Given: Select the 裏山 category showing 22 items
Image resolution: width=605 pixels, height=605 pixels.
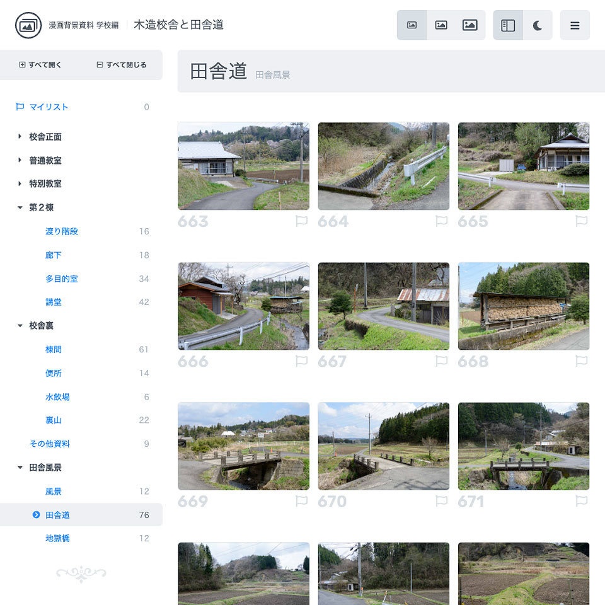Looking at the screenshot, I should 54,420.
